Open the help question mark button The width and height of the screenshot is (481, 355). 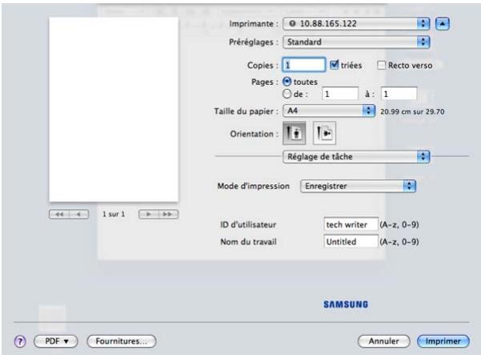[x=20, y=341]
